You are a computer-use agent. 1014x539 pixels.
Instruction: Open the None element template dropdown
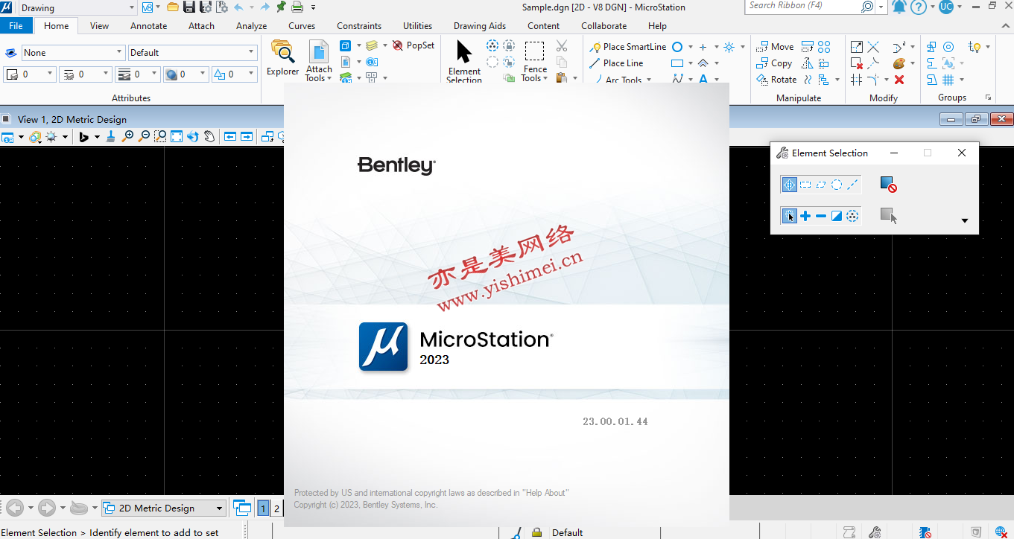[x=119, y=53]
